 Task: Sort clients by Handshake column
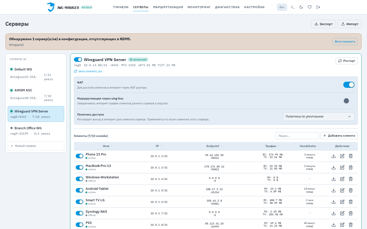[x=309, y=146]
